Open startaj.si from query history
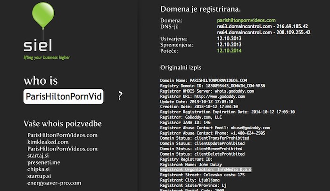Viewport: 330px width, 191px height. pyautogui.click(x=38, y=156)
